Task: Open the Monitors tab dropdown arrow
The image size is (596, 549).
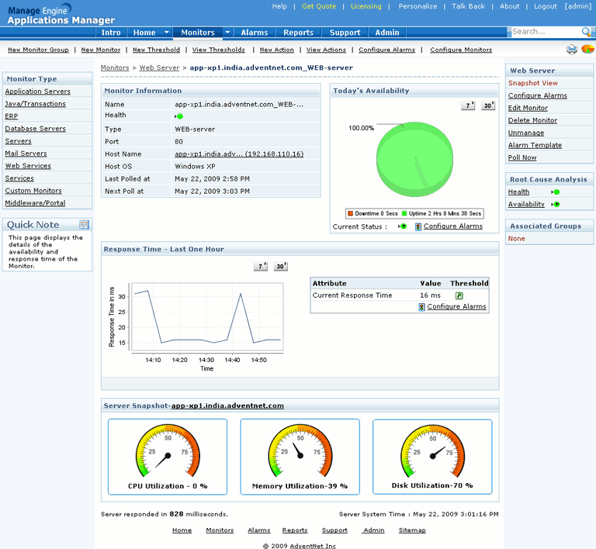Action: click(x=227, y=33)
